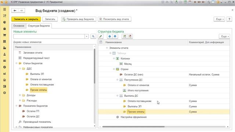
Task: Click the structure horizontal scrollbar
Action: click(133, 126)
